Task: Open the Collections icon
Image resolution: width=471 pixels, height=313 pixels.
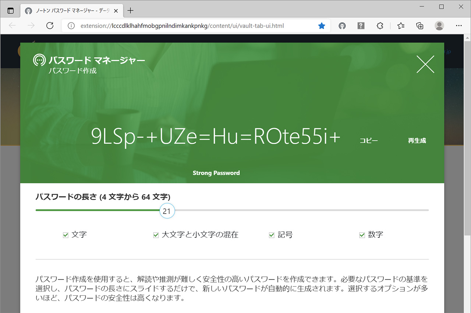Action: point(420,26)
